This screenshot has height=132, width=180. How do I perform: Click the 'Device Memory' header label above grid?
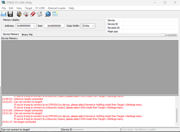[x=10, y=39]
